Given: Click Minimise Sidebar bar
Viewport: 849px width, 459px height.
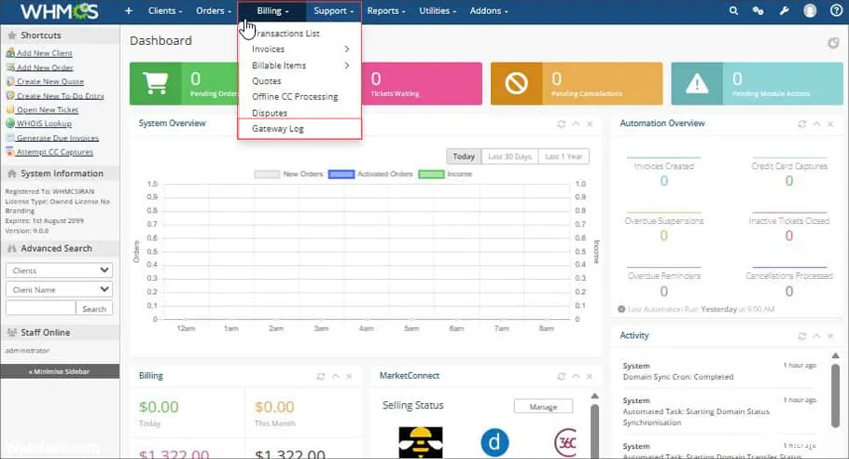Looking at the screenshot, I should (x=60, y=371).
